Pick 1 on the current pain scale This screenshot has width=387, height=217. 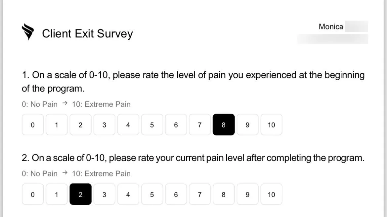57,194
